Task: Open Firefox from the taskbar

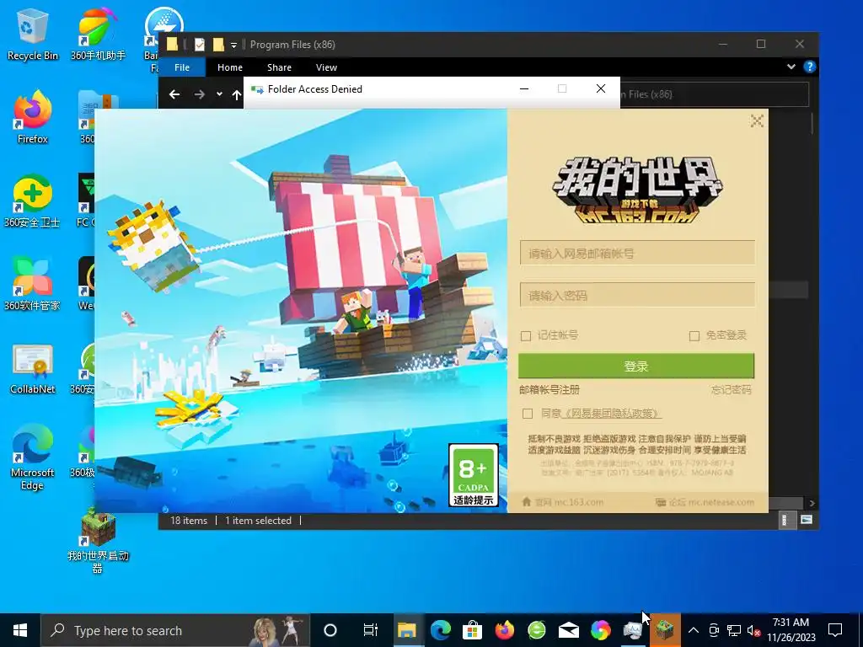Action: 504,630
